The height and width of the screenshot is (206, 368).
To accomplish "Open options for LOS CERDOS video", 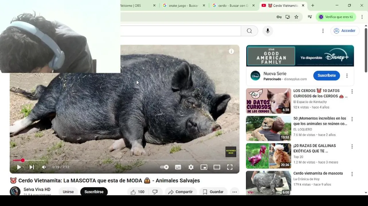I will click(352, 92).
